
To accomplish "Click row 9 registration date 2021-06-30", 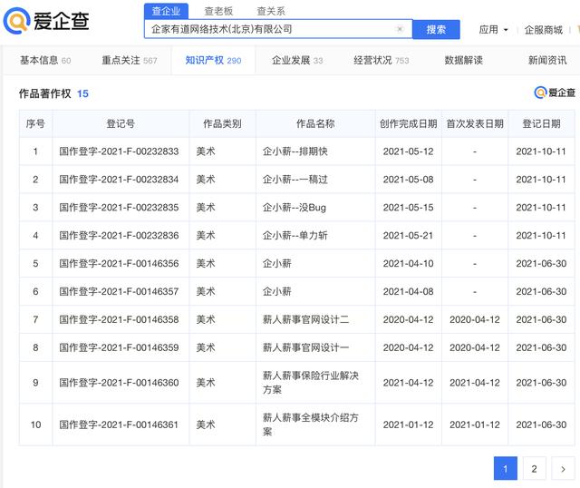I will (x=541, y=383).
